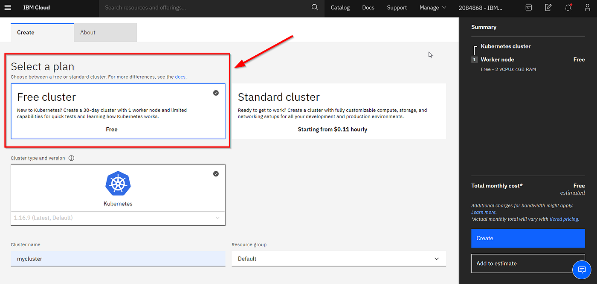Click the Kubernetes cluster summary heading
The width and height of the screenshot is (597, 284).
click(506, 46)
